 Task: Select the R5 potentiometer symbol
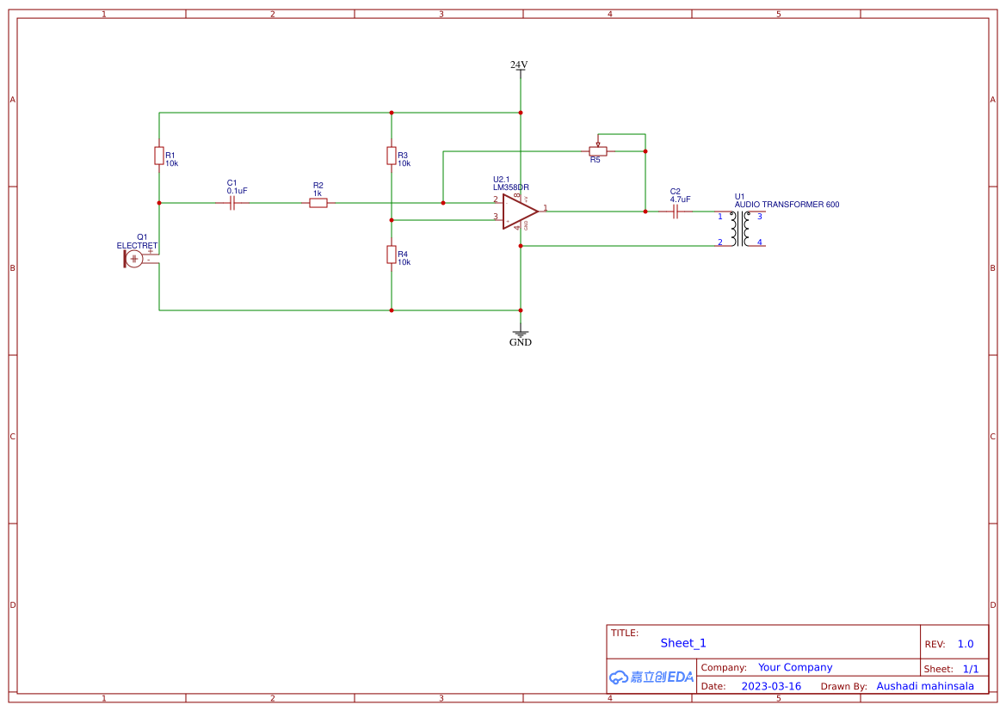pyautogui.click(x=597, y=150)
